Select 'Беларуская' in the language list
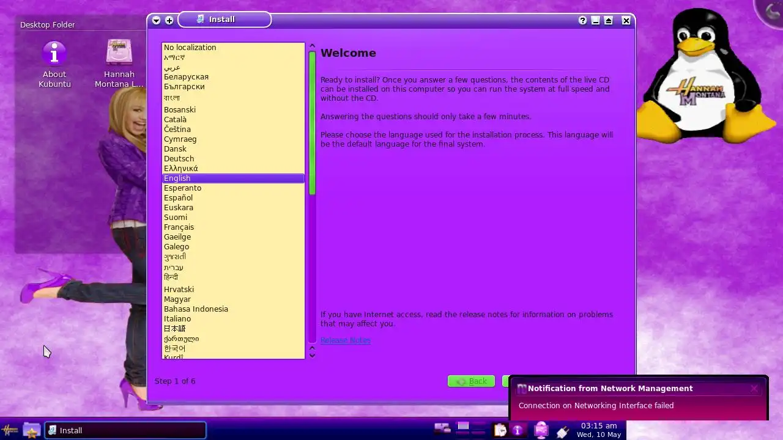 coord(233,77)
